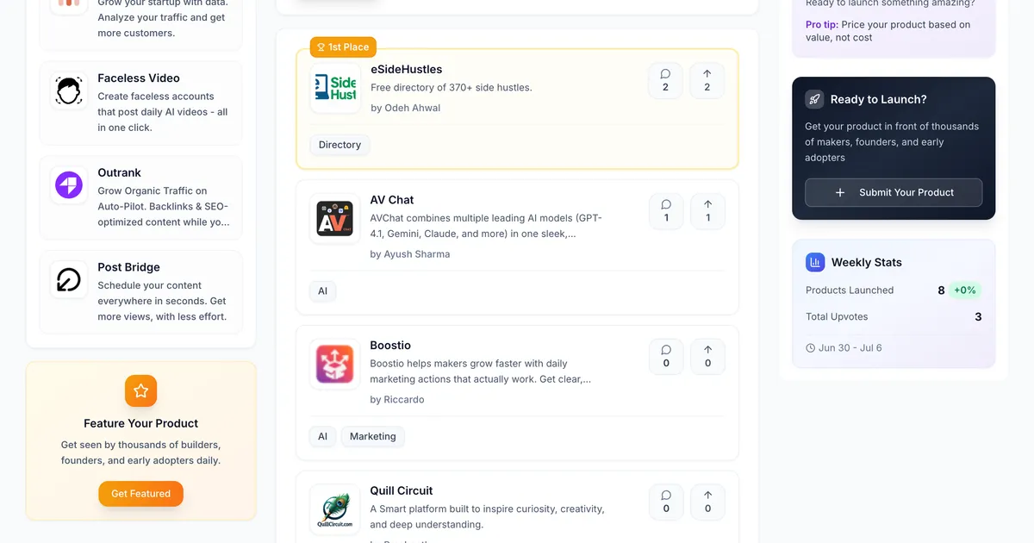The image size is (1034, 543).
Task: Click the 1st Place badge
Action: tap(343, 47)
